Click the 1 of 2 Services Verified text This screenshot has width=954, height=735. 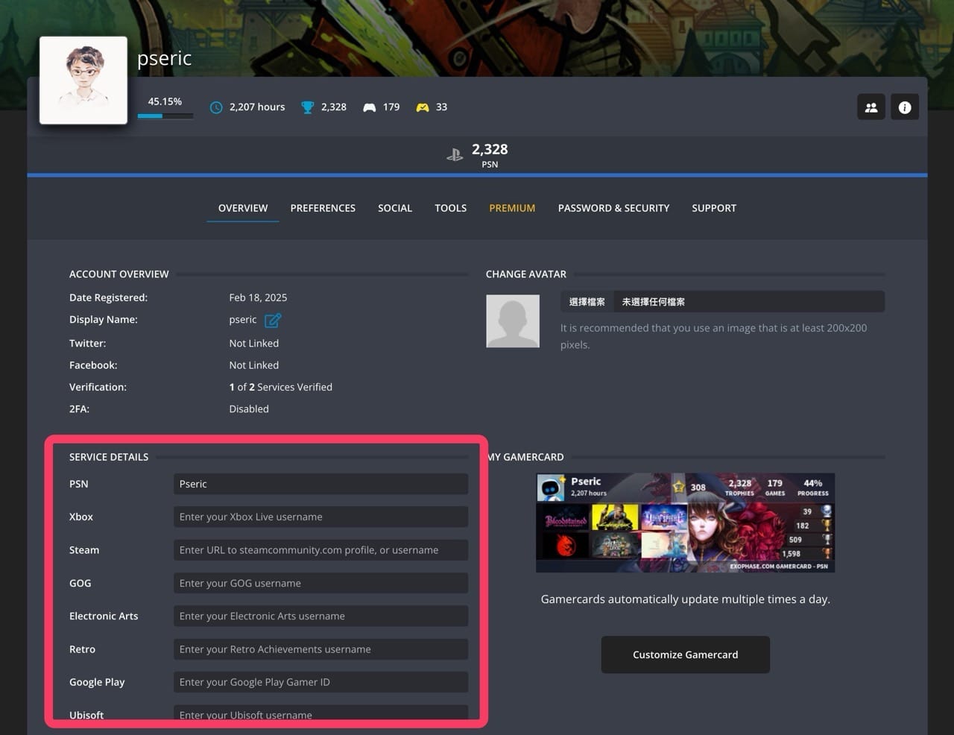(x=281, y=387)
